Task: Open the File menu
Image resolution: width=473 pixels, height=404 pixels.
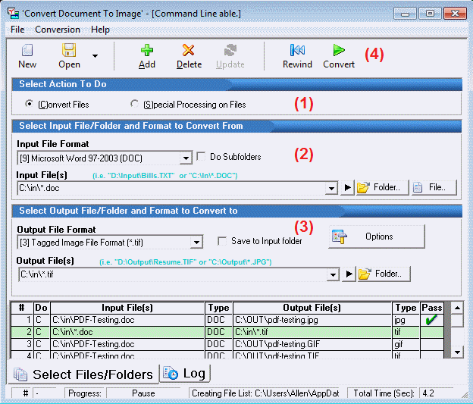Action: coord(17,30)
